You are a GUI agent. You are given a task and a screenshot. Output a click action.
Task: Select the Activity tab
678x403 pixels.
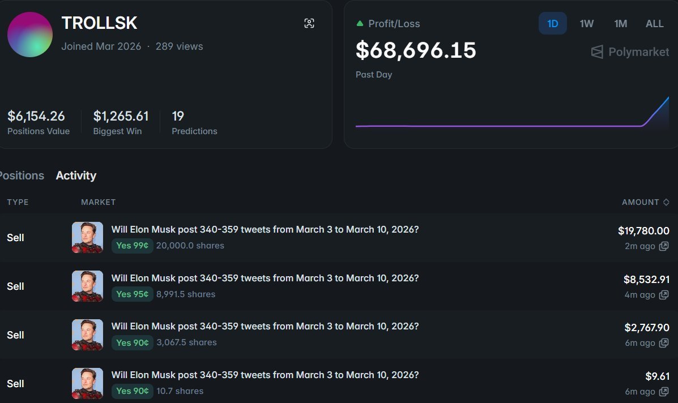(76, 175)
